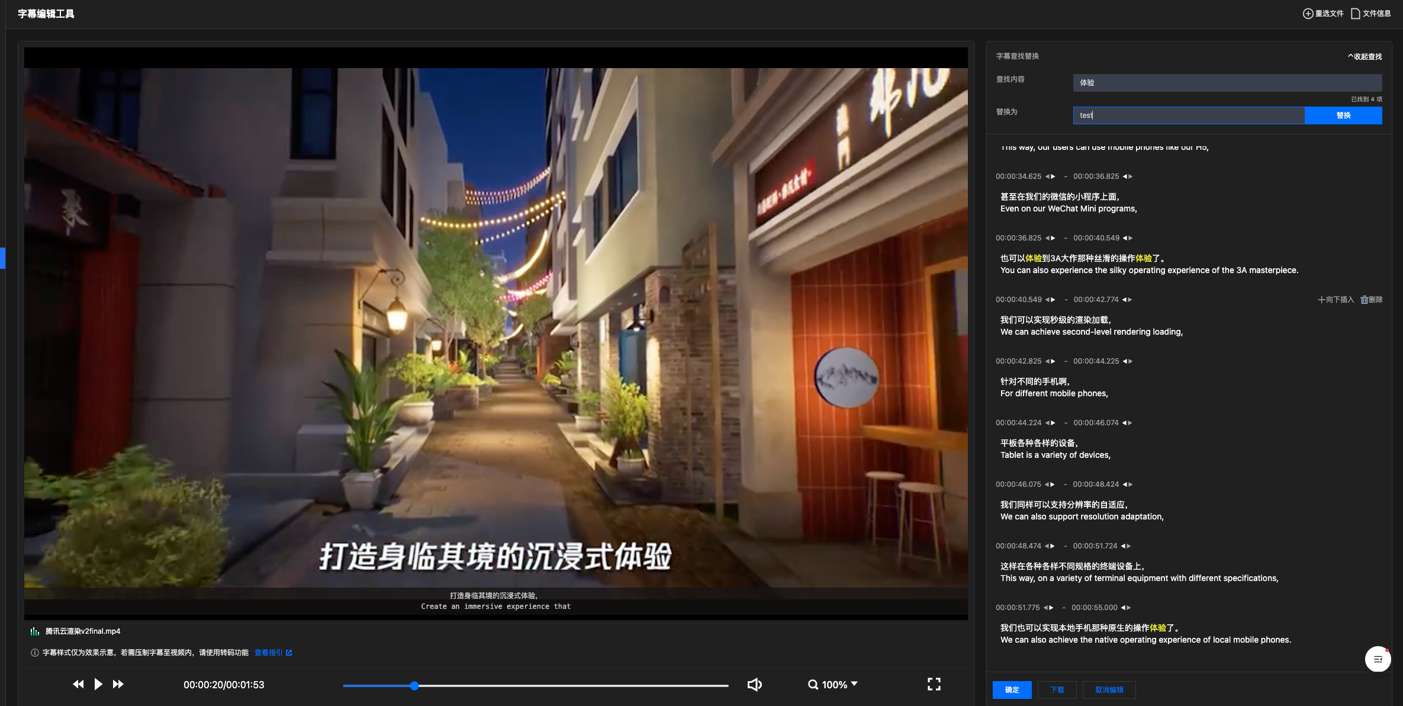The image size is (1403, 706).
Task: Click the 重选文件 reselect file icon
Action: 1308,14
